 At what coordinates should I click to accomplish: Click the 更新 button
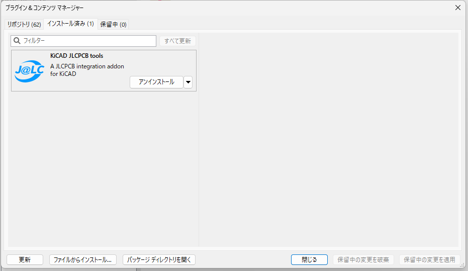pos(25,259)
